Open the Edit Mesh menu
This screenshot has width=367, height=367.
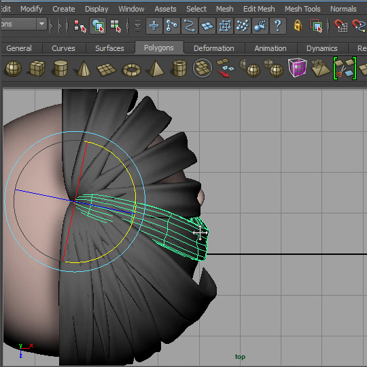(x=259, y=9)
